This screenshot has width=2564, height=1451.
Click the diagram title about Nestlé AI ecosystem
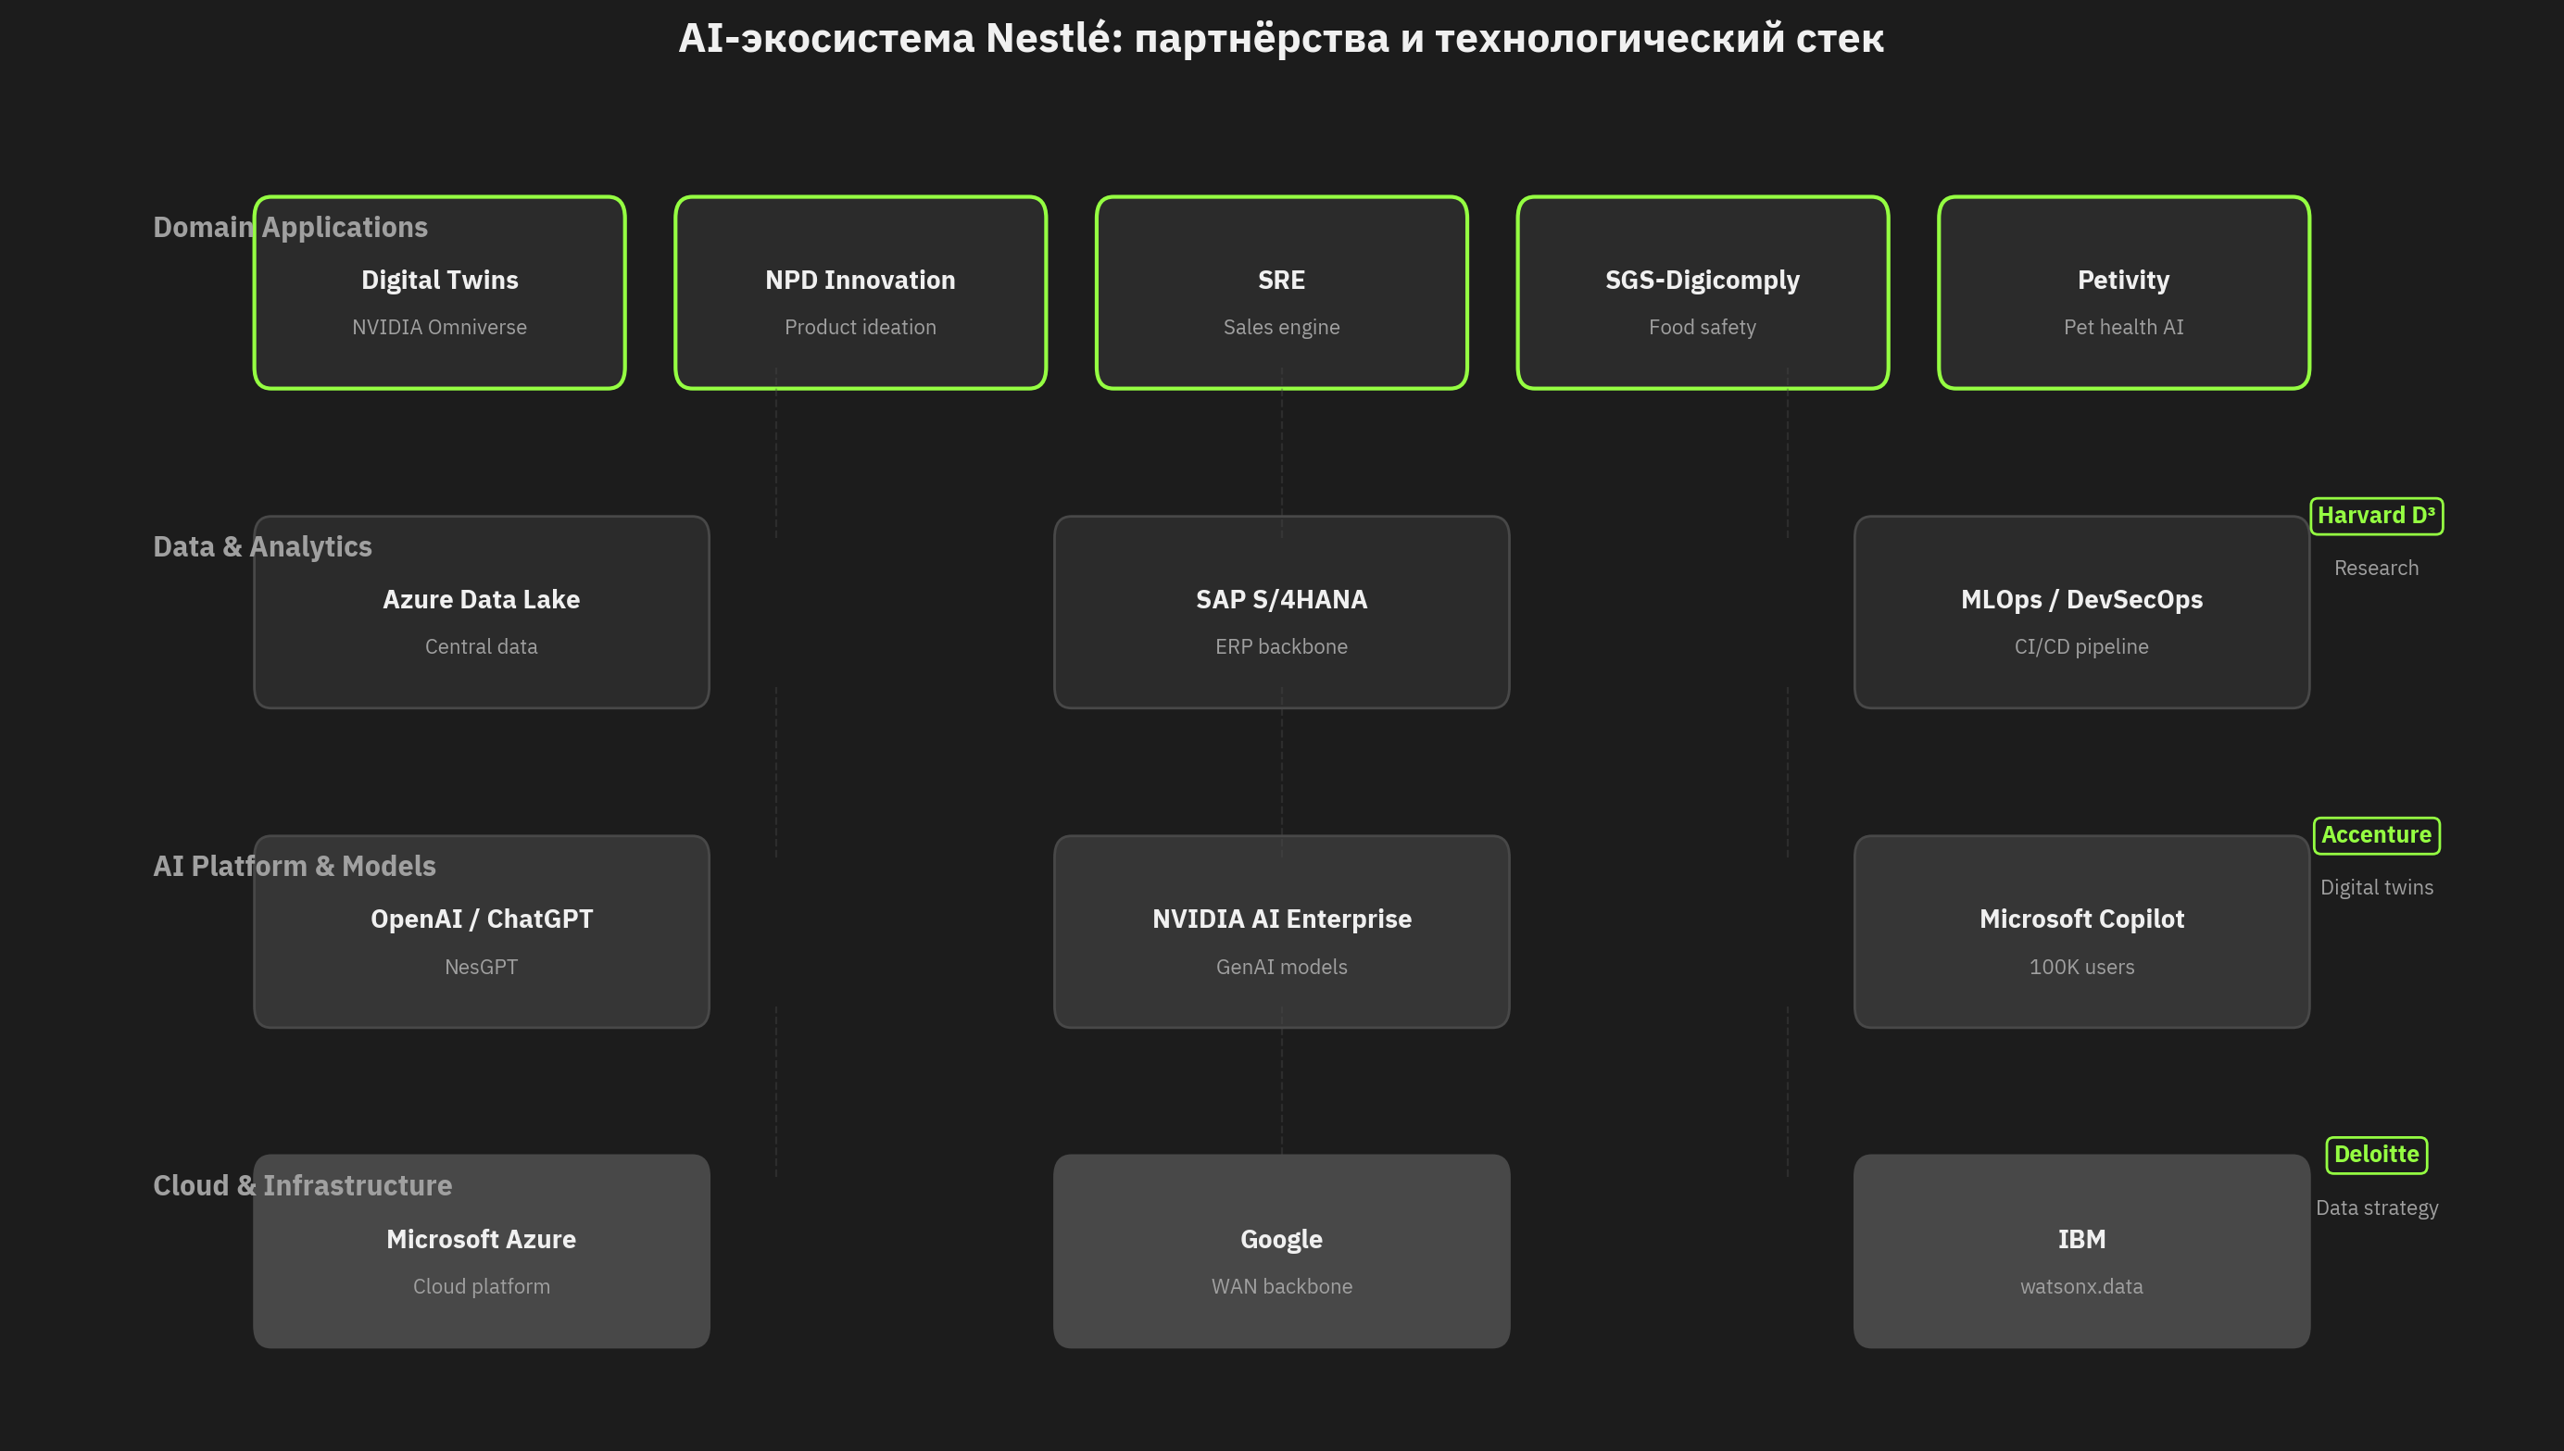pos(1281,38)
